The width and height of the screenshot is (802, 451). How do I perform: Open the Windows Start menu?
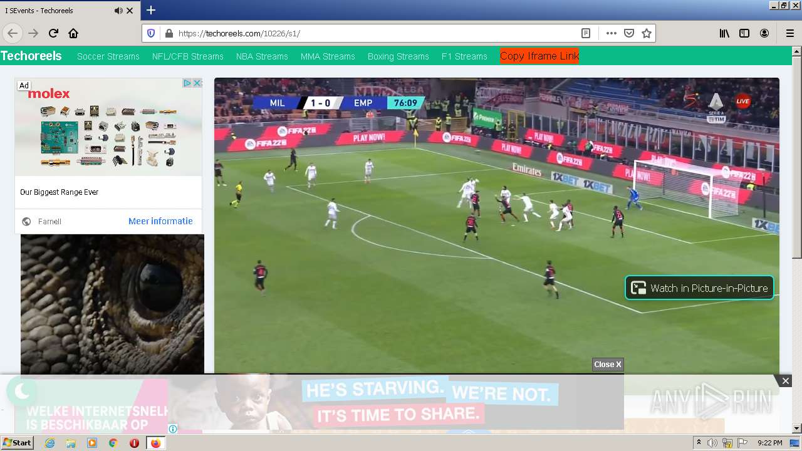[17, 443]
